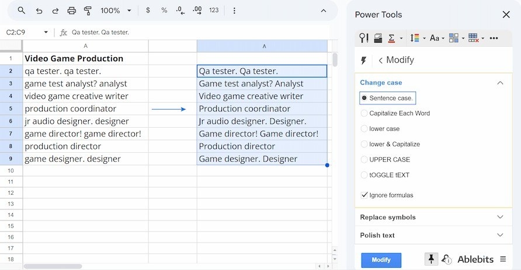Open the Power Tools Sum (sigma) tool
The image size is (521, 270).
tap(392, 38)
